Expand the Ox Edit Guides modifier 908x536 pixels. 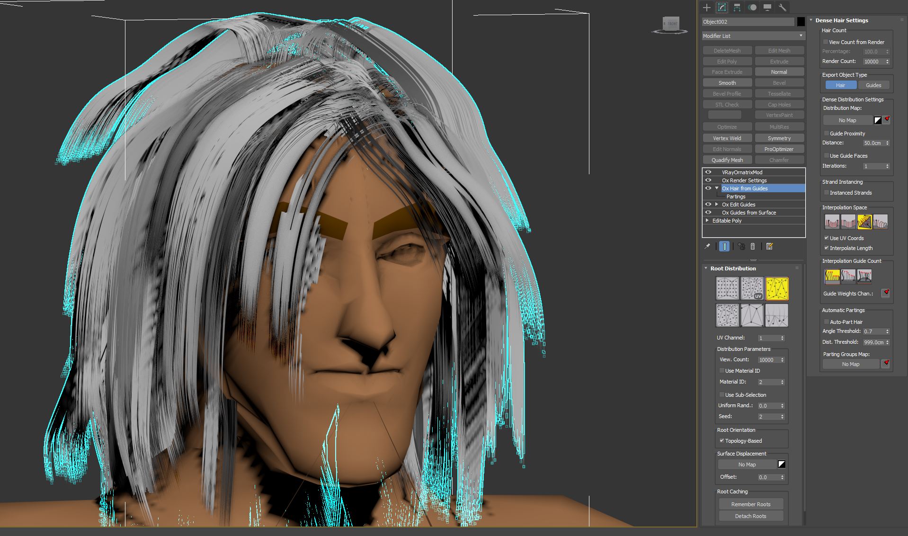pos(717,205)
